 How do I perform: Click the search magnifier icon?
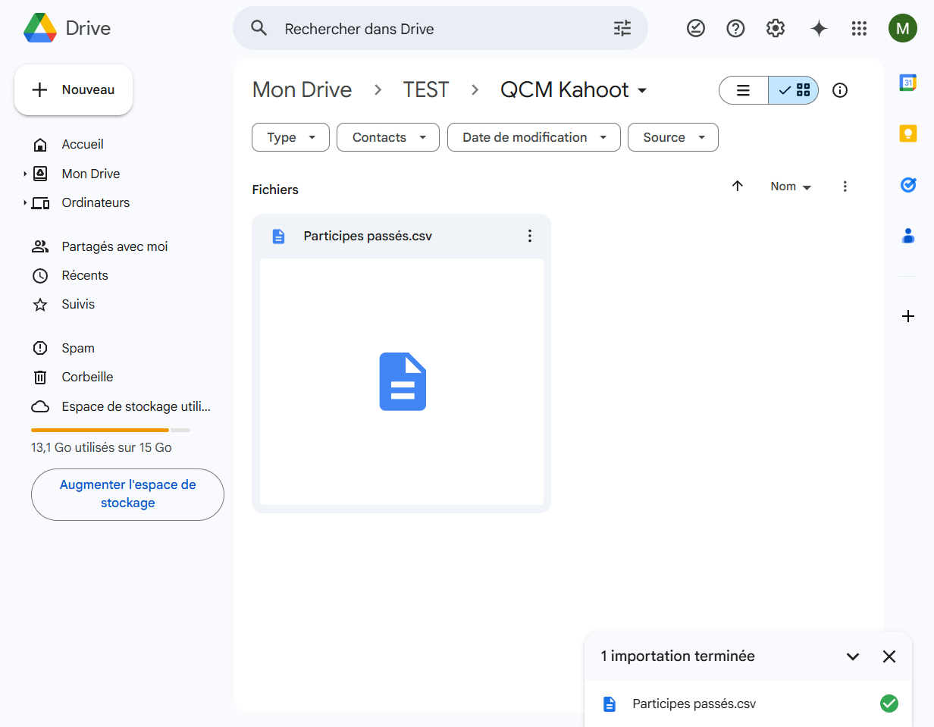tap(259, 29)
